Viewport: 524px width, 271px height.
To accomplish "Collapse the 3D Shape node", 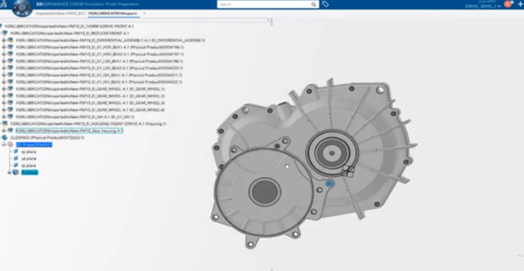I will click(4, 144).
